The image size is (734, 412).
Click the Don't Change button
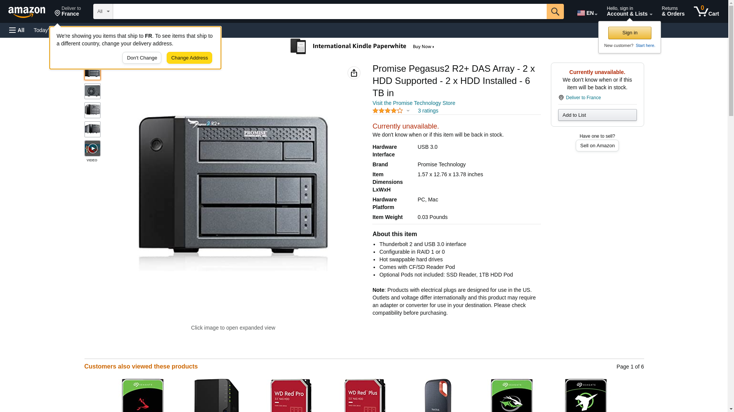click(x=142, y=58)
